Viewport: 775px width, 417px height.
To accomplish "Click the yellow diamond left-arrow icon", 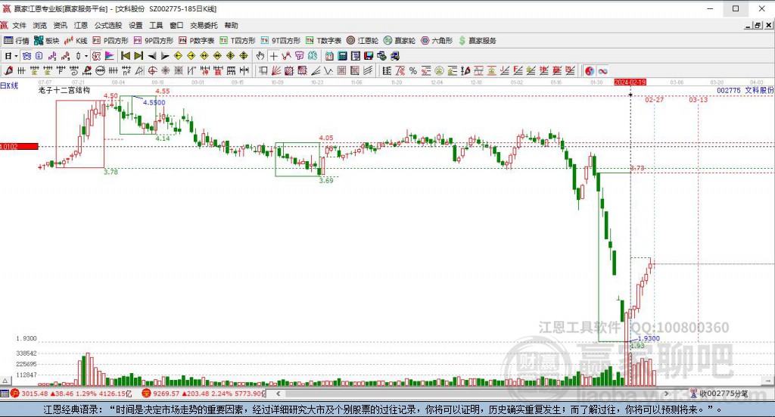I will click(178, 56).
